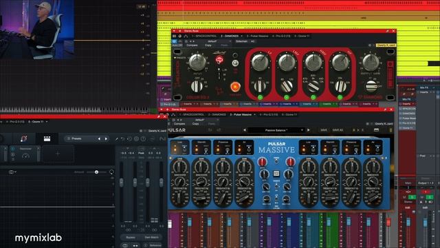Screen dimensions: 440x248
Task: Go to next Pulsar Massive preset arrow
Action: [309, 130]
